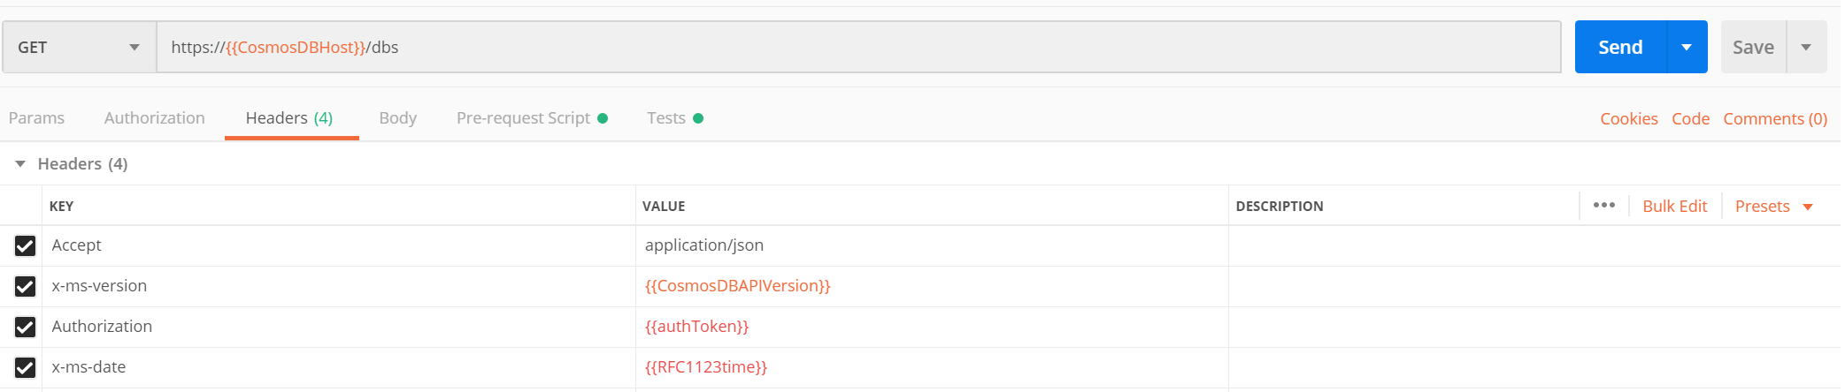This screenshot has width=1845, height=392.
Task: Open the Authorization tab
Action: click(x=155, y=118)
